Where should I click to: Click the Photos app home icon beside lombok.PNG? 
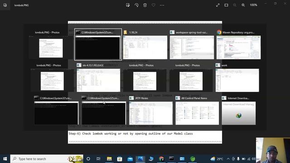click(x=5, y=5)
